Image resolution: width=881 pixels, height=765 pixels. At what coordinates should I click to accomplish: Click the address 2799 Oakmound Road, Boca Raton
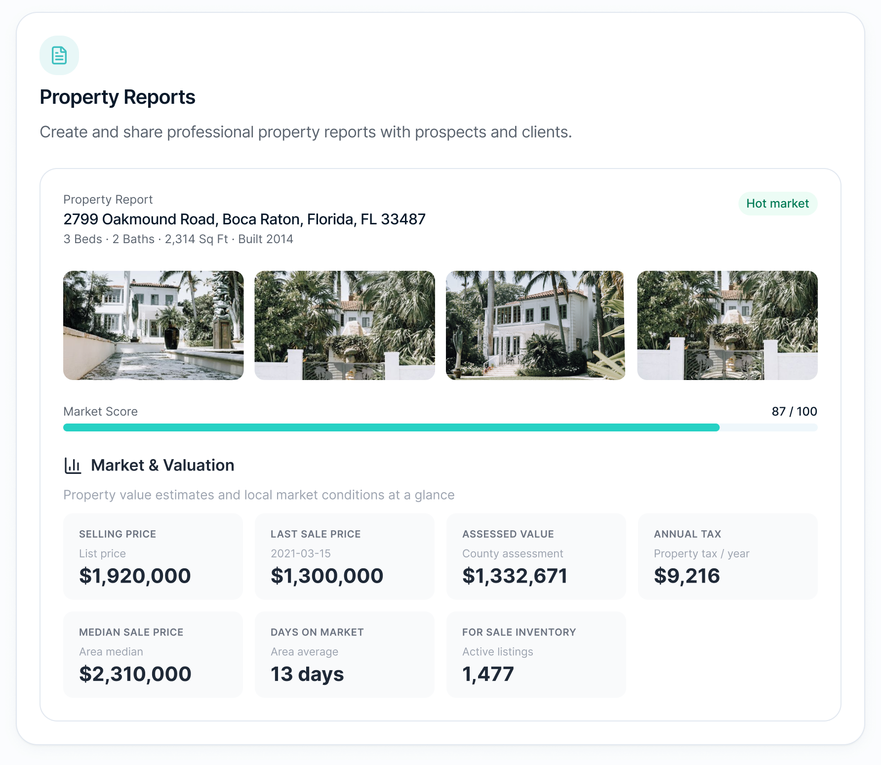[x=244, y=219]
